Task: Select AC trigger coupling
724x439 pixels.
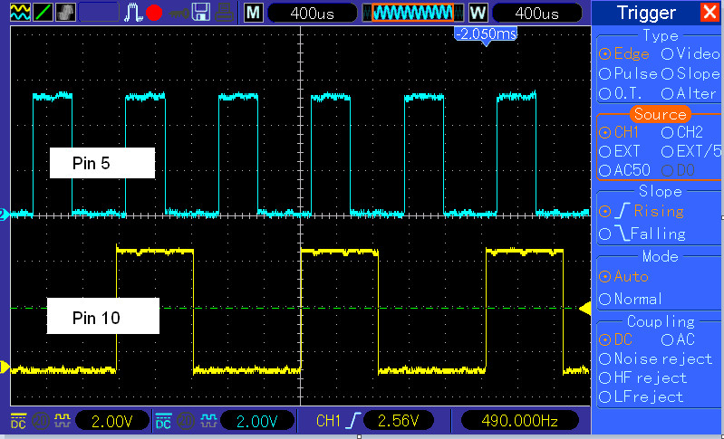Action: click(679, 339)
